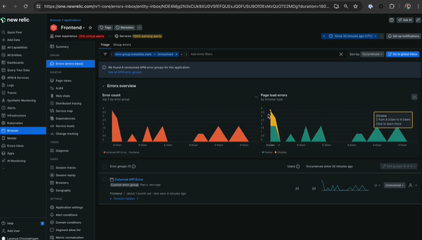
Task: Open the AJAX monitoring page
Action: pos(60,88)
